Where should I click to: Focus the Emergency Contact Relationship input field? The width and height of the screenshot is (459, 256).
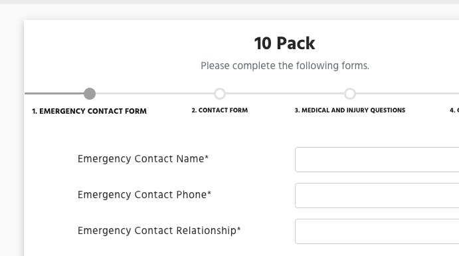coord(377,231)
